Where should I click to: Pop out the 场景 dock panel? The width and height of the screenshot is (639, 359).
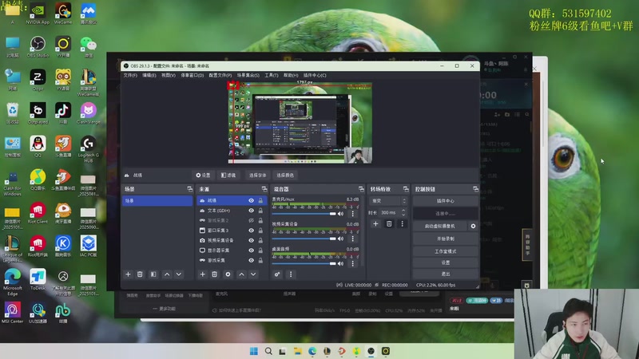(189, 189)
